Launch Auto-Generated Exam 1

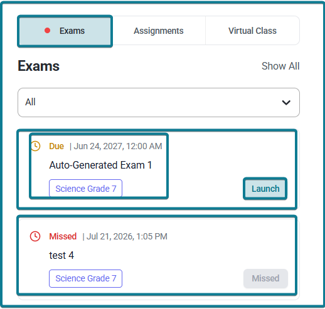pos(265,189)
